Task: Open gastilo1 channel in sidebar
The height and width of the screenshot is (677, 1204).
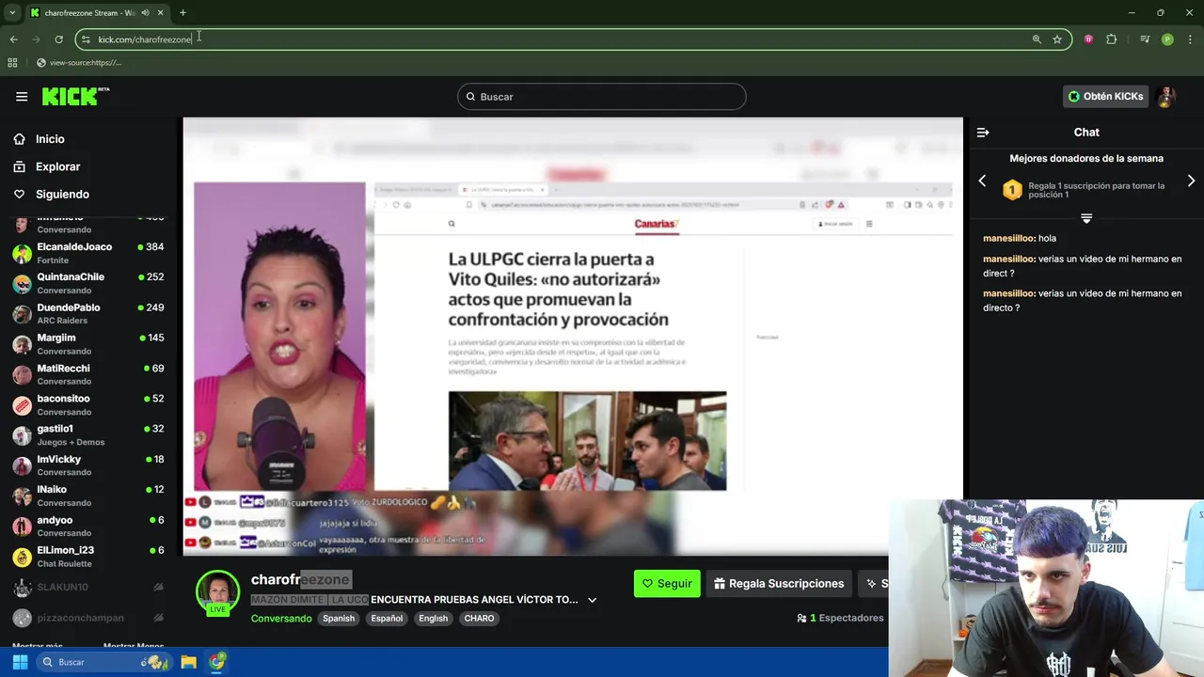Action: [x=89, y=435]
